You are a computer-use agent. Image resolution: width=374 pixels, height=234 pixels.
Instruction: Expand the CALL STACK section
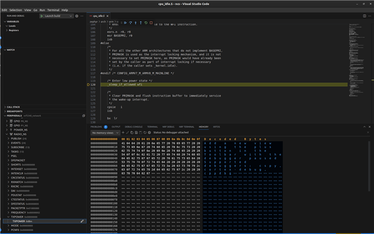[13, 107]
